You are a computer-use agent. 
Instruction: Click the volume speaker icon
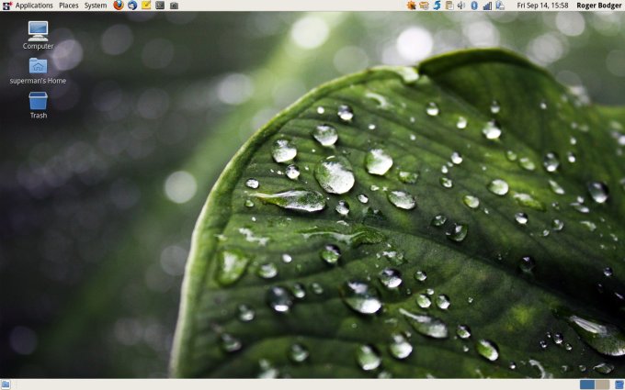[x=461, y=6]
